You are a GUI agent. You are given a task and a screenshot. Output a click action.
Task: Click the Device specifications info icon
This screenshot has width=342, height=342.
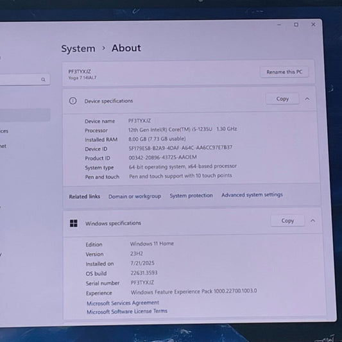[73, 101]
